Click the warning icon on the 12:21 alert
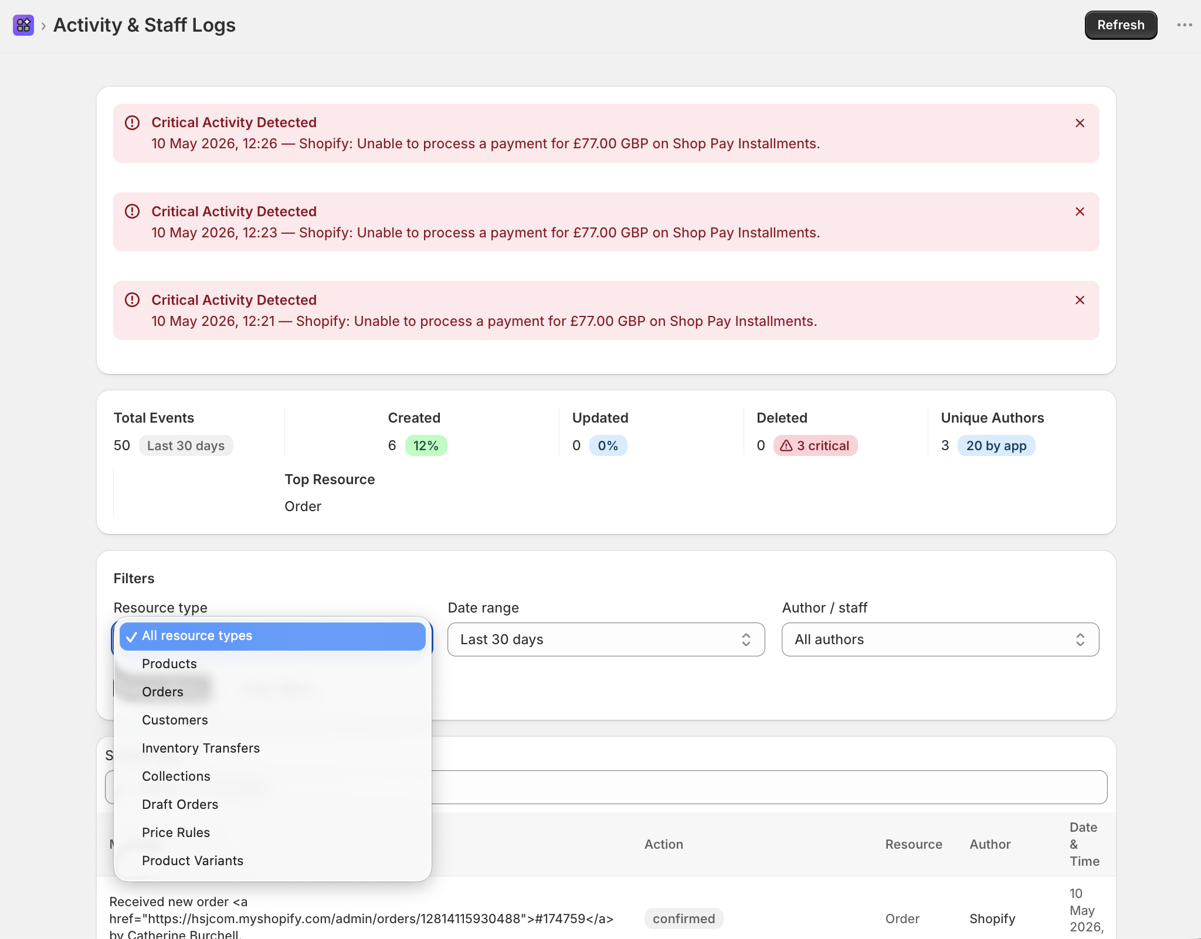Screen dimensions: 1201x939 pyautogui.click(x=133, y=300)
